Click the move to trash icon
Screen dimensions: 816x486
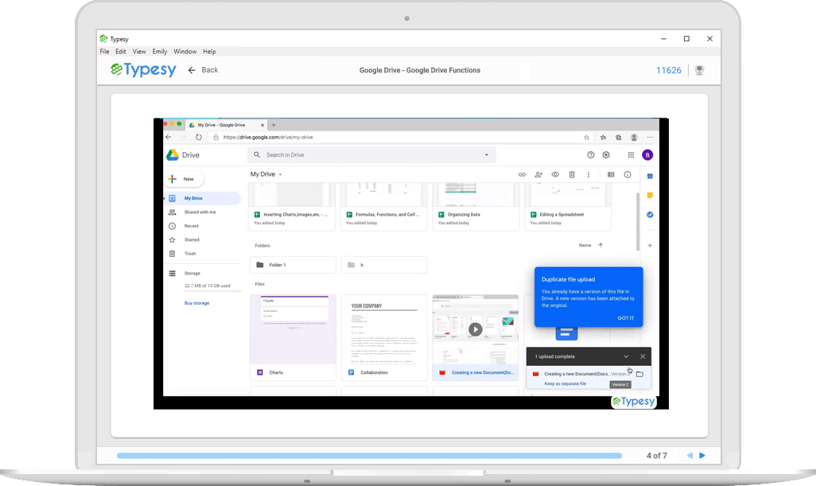[571, 174]
